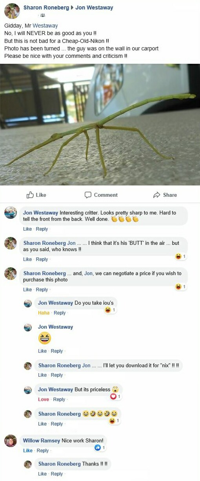Reply to 'download it for nix' comment
200x481 pixels.
(57, 375)
